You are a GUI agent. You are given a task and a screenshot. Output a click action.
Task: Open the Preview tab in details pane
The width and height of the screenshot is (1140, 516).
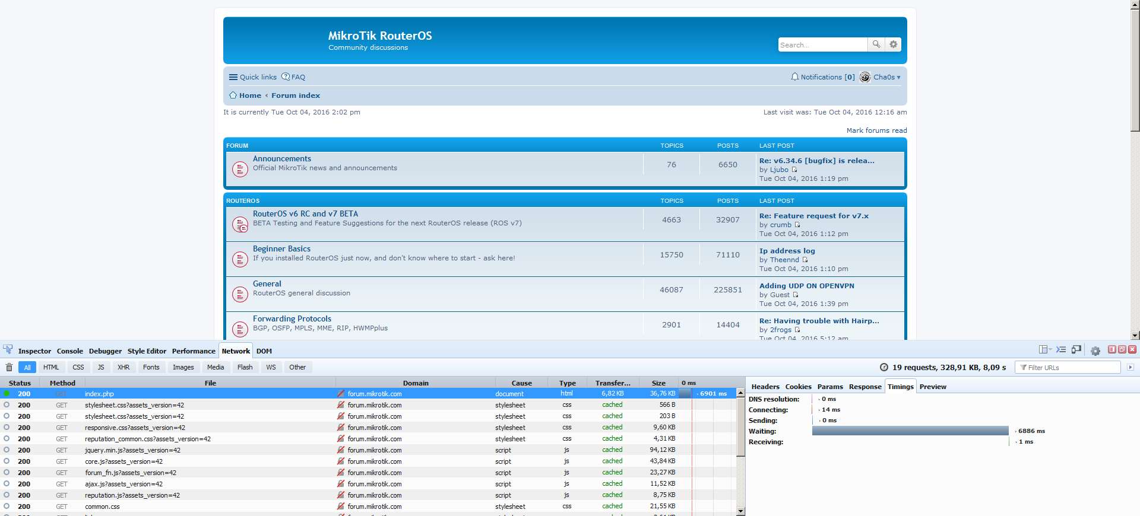[x=933, y=387]
